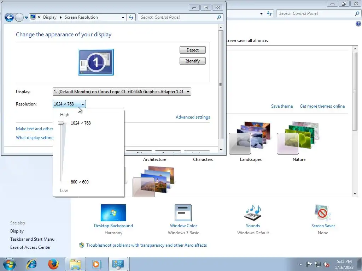Click the refresh icon in Personalization window

click(x=269, y=13)
